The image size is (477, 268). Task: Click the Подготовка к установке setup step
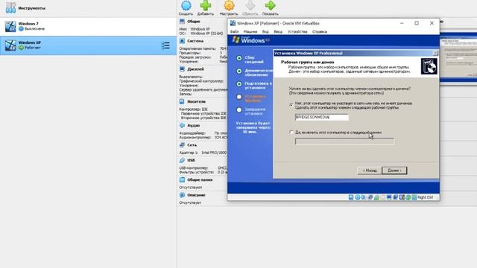pos(259,86)
